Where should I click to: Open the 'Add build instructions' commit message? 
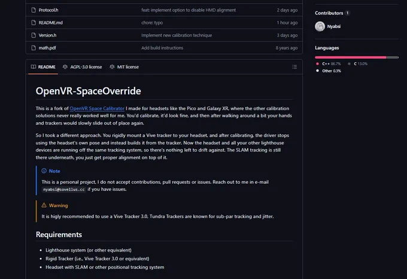point(162,48)
